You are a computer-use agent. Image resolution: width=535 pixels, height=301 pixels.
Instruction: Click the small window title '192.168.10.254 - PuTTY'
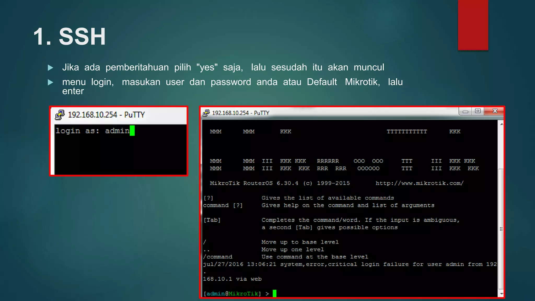tap(106, 115)
